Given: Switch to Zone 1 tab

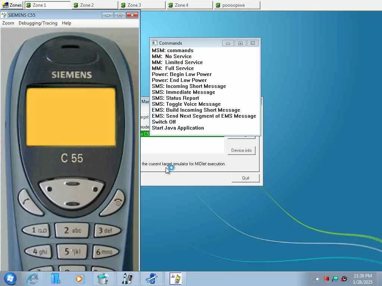Looking at the screenshot, I should click(x=47, y=5).
